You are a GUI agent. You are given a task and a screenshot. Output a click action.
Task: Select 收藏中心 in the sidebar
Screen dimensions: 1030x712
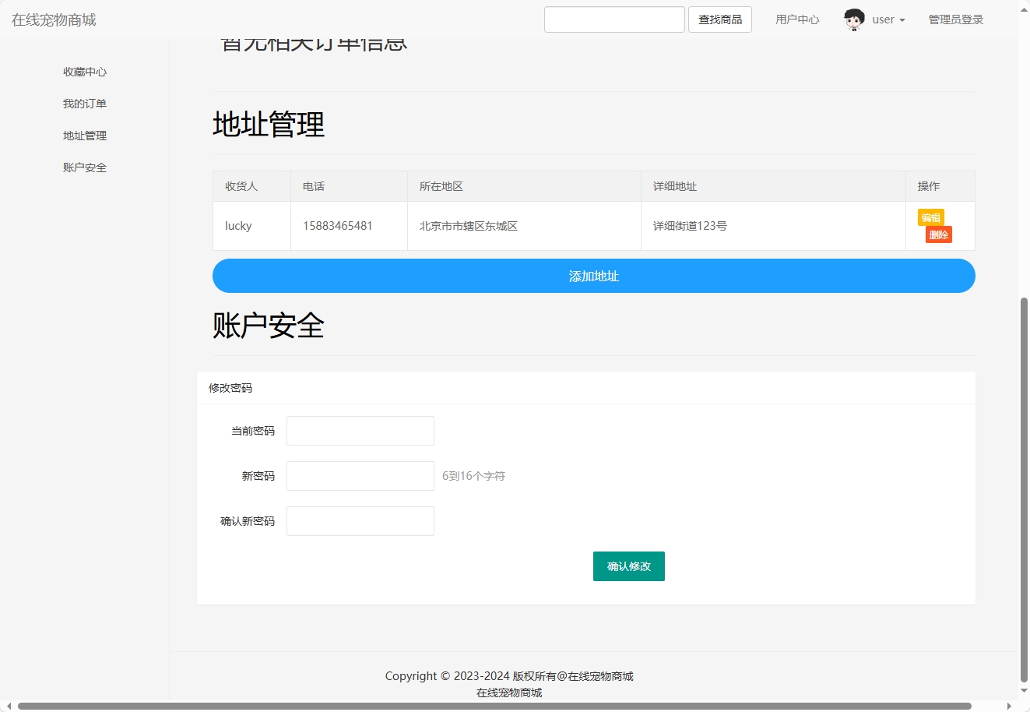pos(84,71)
